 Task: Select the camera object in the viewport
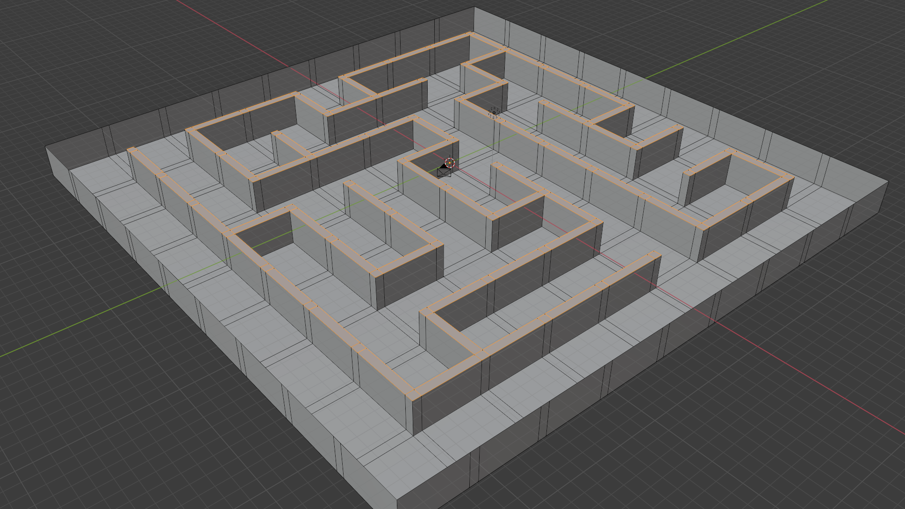click(444, 171)
